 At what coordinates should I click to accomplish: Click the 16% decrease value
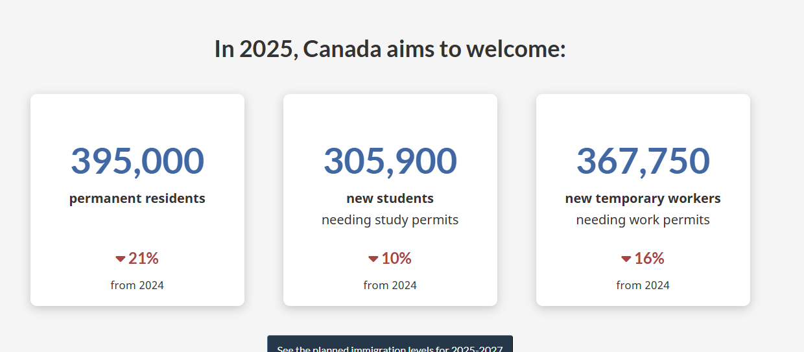649,259
